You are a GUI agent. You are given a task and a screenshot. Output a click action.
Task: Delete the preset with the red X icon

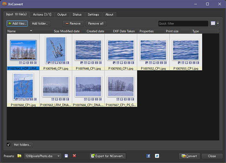coord(75,156)
